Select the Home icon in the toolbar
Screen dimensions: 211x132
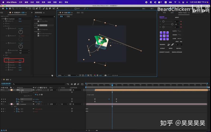[3, 8]
